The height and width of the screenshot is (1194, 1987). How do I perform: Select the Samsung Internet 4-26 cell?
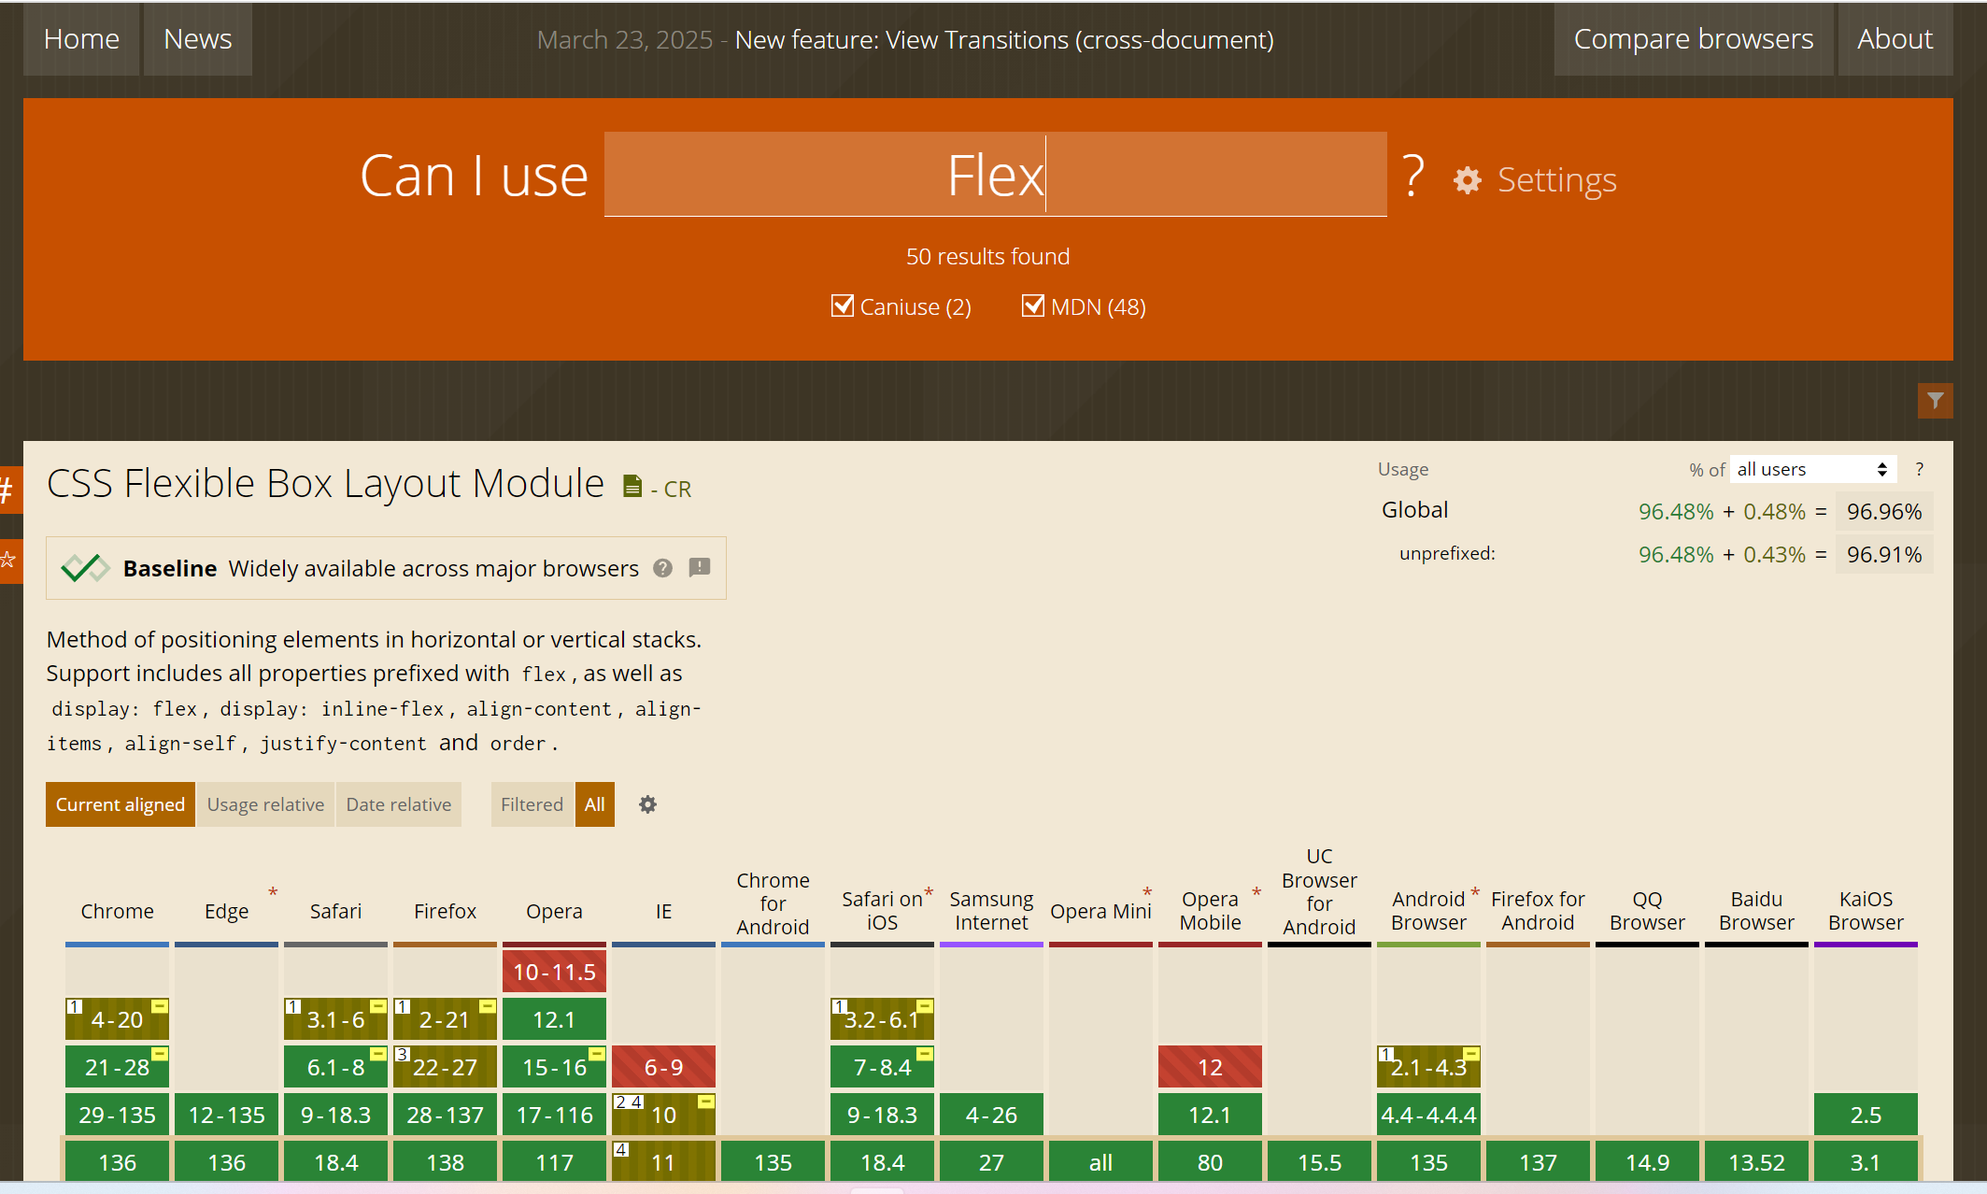pos(991,1115)
